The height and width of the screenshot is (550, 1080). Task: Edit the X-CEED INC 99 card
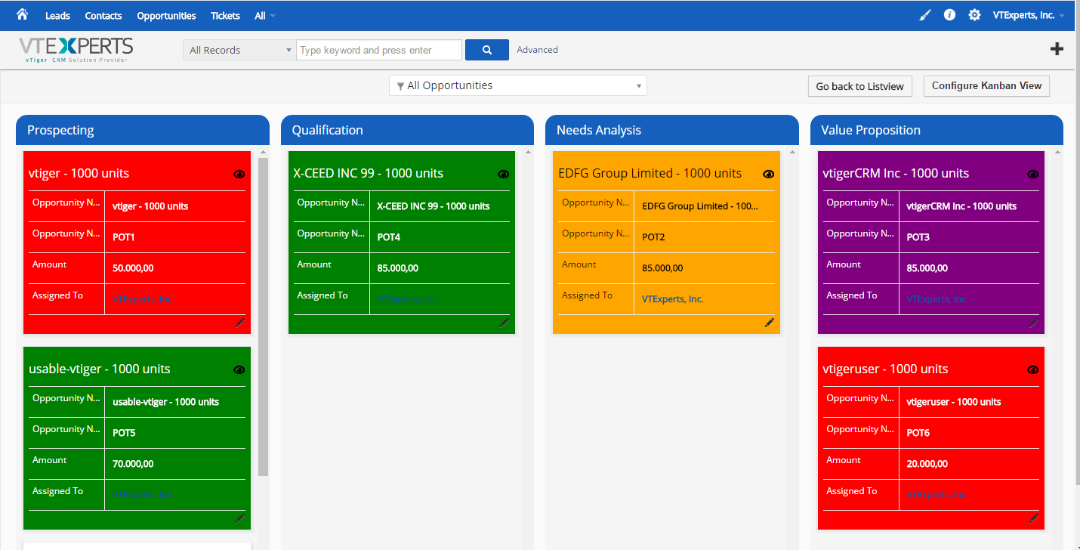point(505,323)
